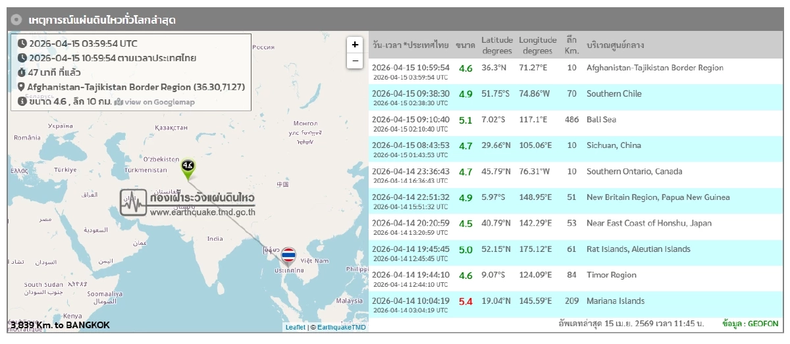Select the Mariana Islands earthquake row
The image size is (790, 344).
575,305
